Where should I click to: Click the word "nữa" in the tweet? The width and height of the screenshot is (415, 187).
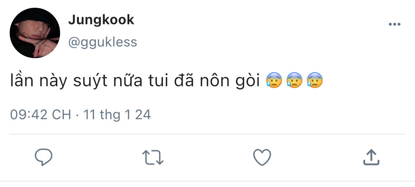(126, 81)
